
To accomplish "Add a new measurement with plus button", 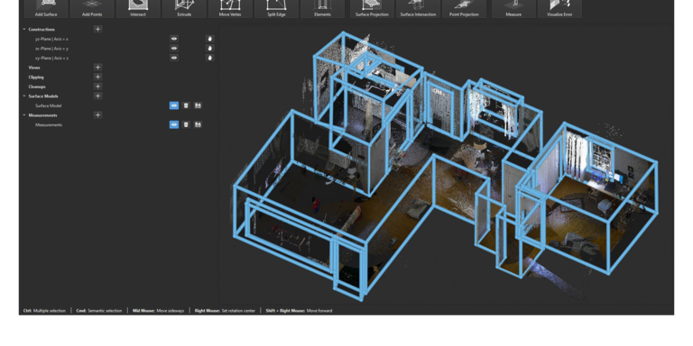I will (97, 114).
